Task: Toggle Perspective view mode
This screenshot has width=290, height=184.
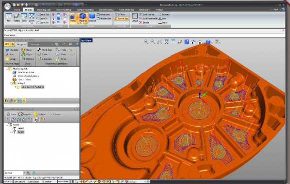Action: tap(73, 18)
